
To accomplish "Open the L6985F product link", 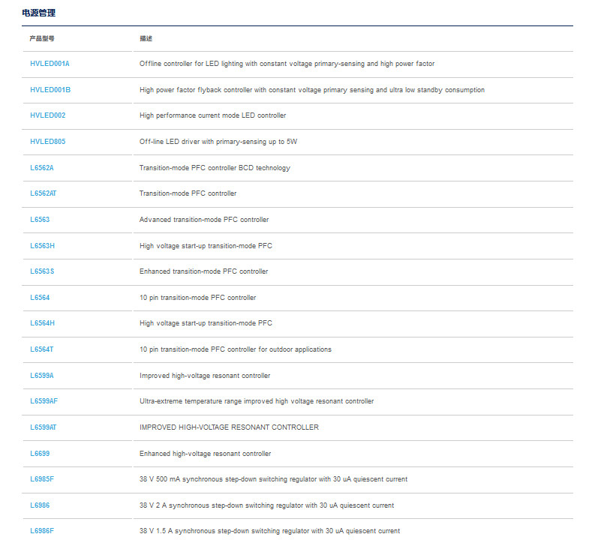I will click(42, 478).
